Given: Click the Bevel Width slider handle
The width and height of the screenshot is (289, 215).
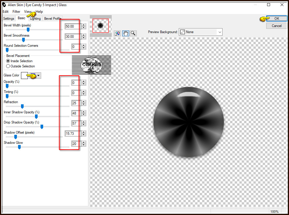Looking at the screenshot, I should point(28,30).
